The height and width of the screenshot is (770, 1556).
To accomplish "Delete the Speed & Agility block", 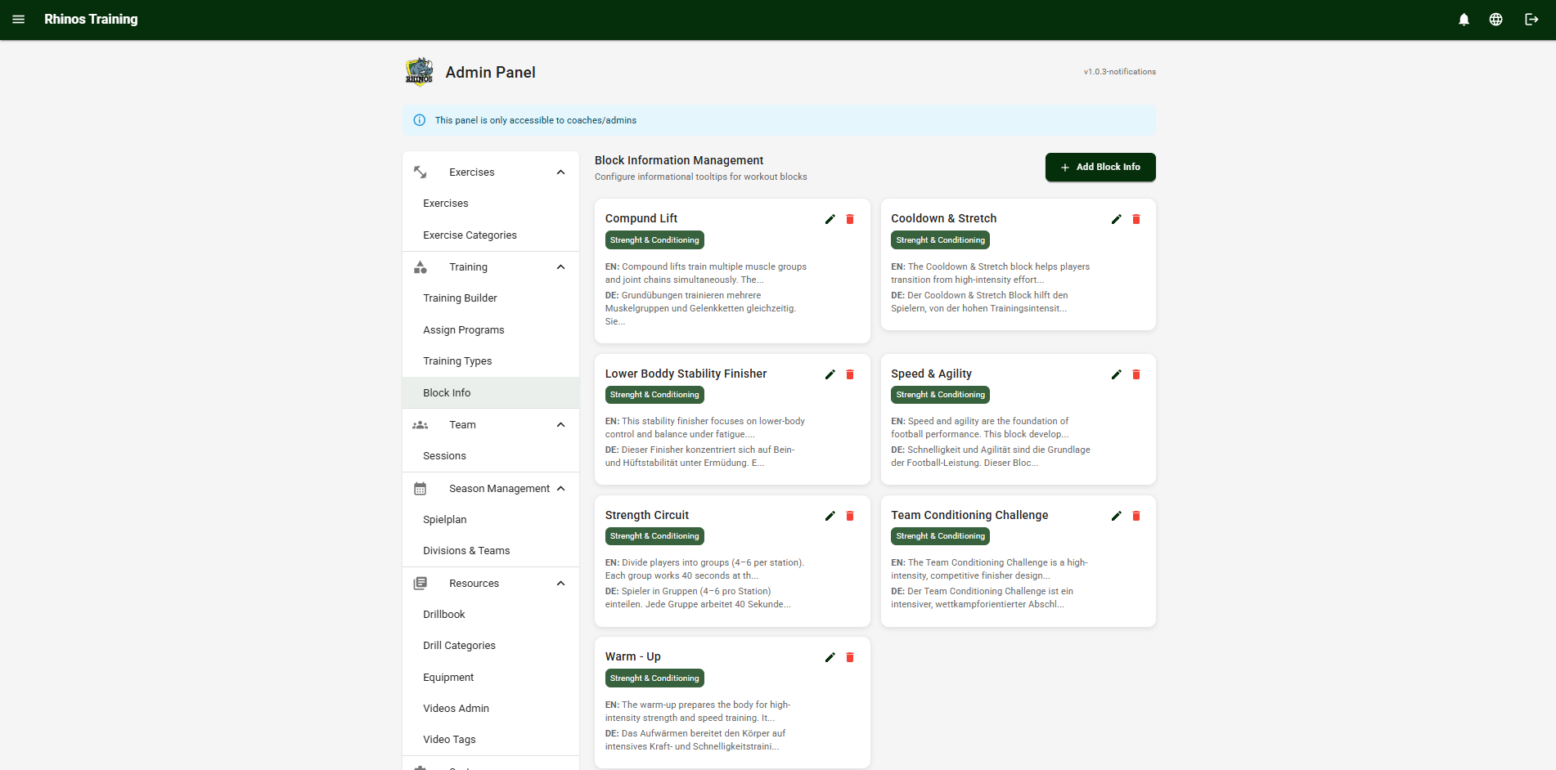I will (1136, 374).
